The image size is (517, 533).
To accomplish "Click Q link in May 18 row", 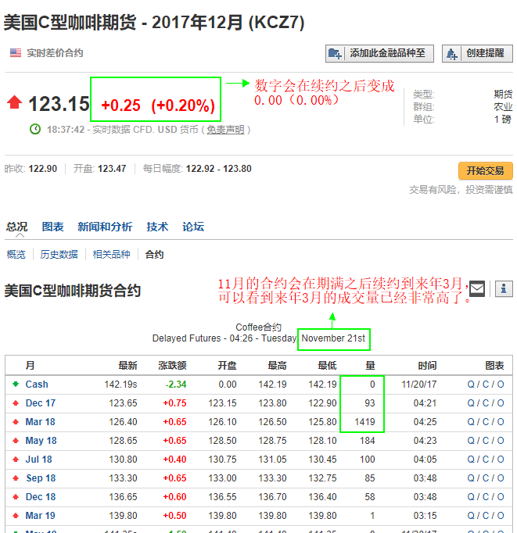I will point(471,441).
